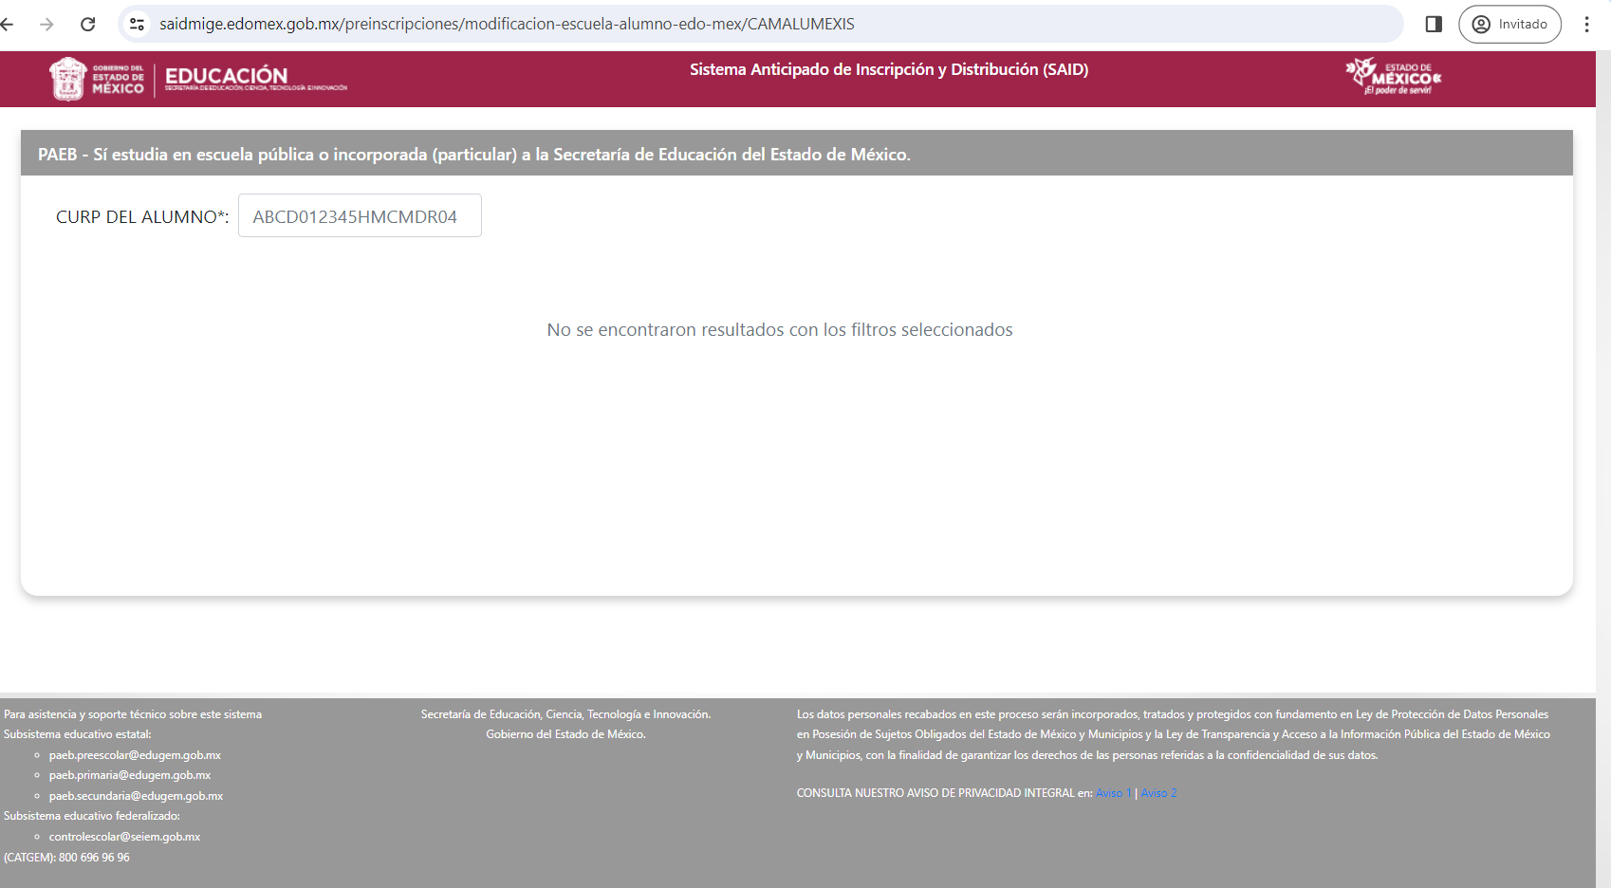The height and width of the screenshot is (888, 1611).
Task: Click the paeb.primaria@edugem.gob.mx email
Action: 130,775
